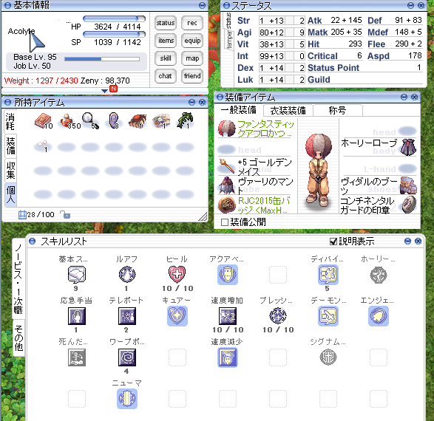Select the Holy Light skill icon

[x=379, y=275]
